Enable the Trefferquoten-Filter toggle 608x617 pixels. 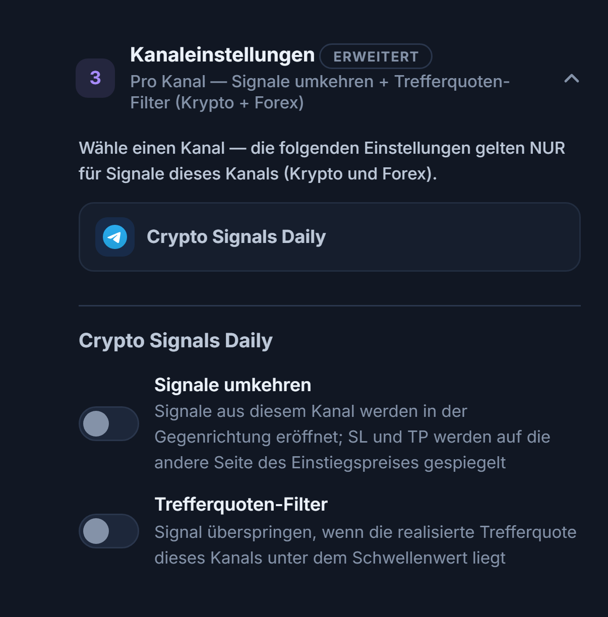pos(109,531)
